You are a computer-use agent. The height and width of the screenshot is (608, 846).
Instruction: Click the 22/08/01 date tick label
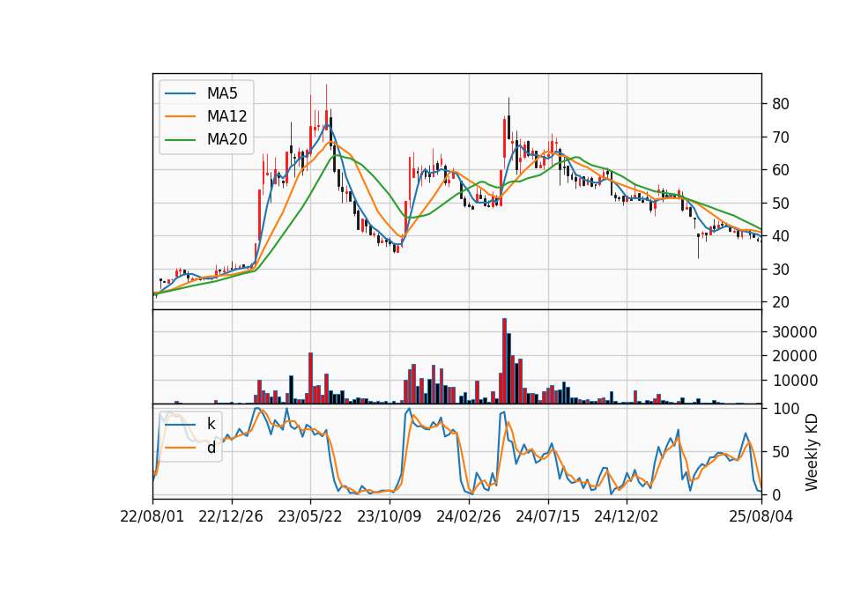click(x=152, y=516)
